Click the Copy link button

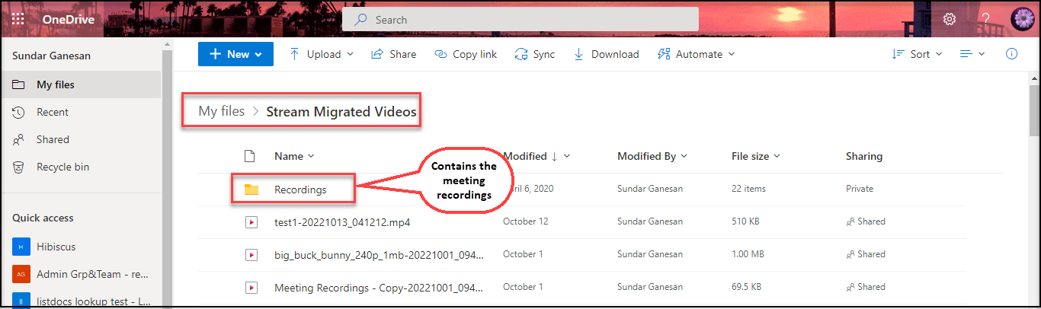[x=466, y=54]
